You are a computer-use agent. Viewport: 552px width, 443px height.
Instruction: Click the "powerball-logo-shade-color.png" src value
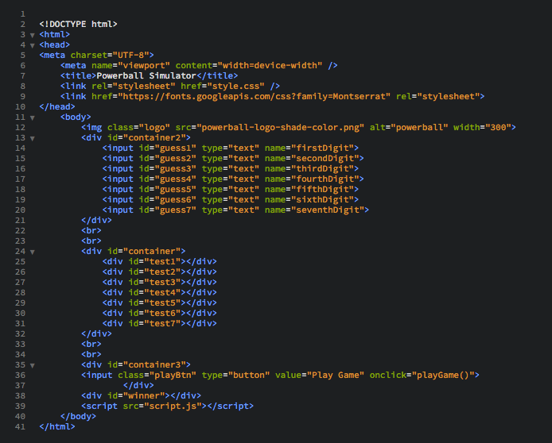coord(280,127)
